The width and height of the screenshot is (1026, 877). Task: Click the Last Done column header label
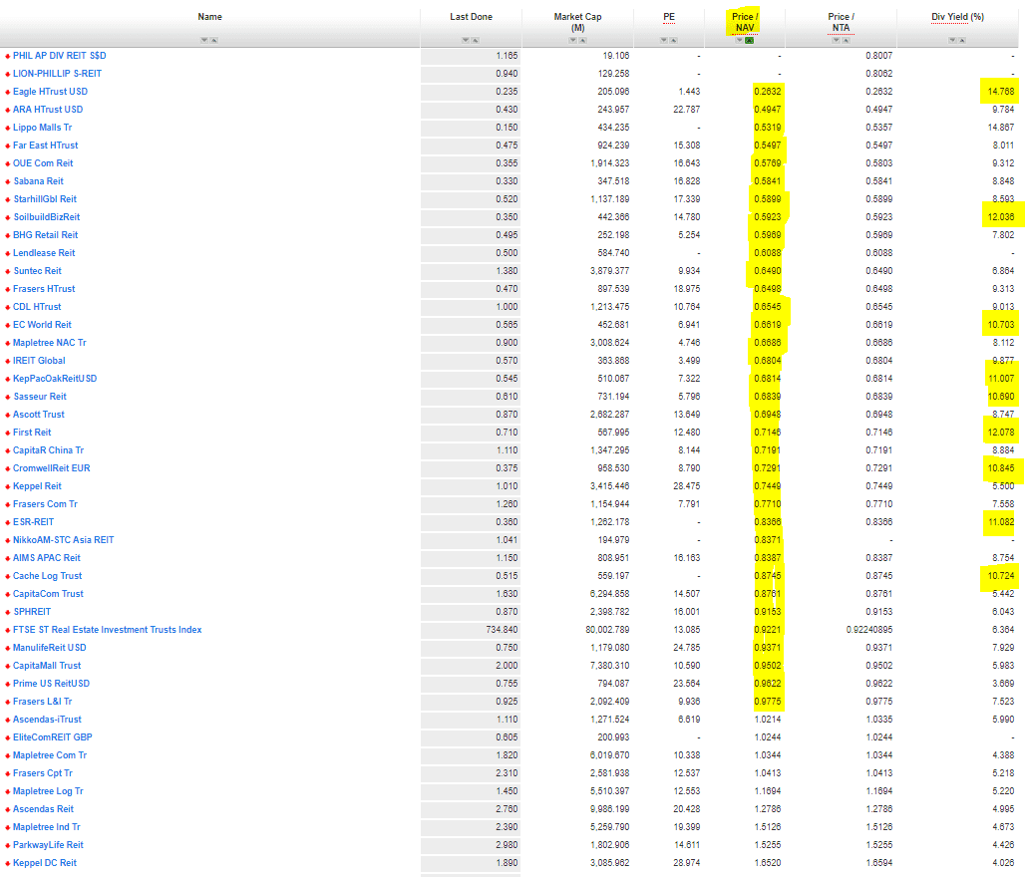[x=471, y=16]
